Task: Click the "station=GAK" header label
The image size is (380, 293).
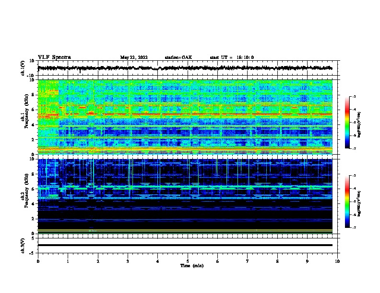Action: tap(178, 57)
